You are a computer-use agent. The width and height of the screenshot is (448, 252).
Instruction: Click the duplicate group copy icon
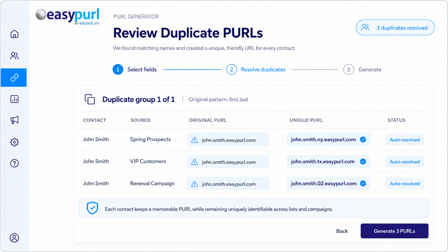90,99
